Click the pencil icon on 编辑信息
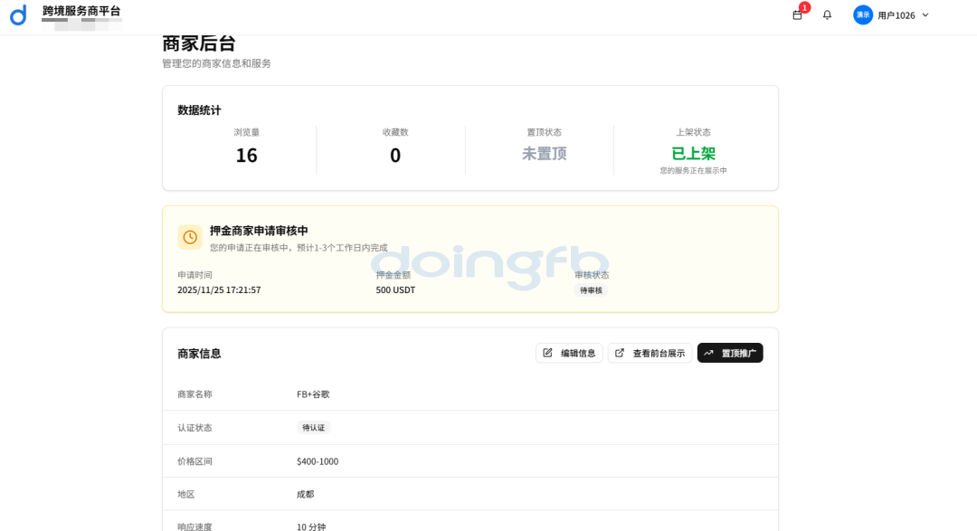The image size is (977, 531). tap(547, 353)
